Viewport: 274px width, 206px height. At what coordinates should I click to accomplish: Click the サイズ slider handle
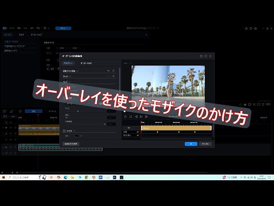[x=78, y=111]
